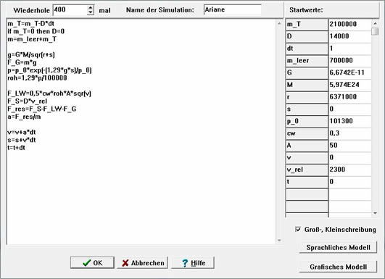This screenshot has height=279, width=385.
Task: Click equation line s=s+v*dt
Action: point(22,140)
